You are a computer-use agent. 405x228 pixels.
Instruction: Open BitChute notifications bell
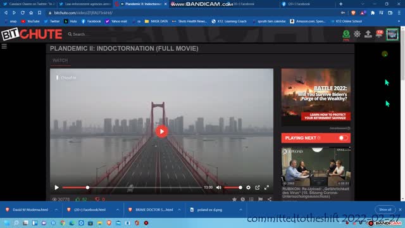(379, 34)
